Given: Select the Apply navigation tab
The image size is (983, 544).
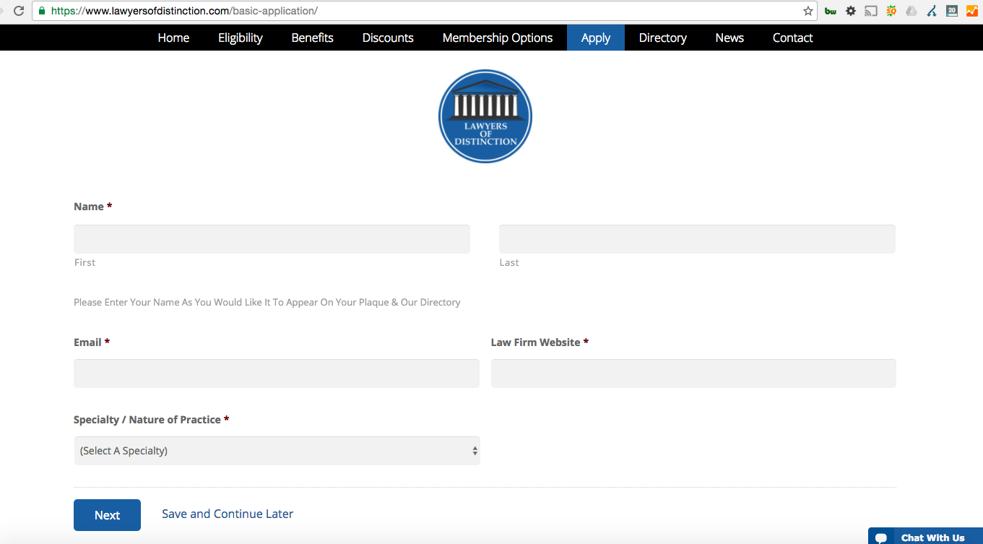Looking at the screenshot, I should [596, 38].
